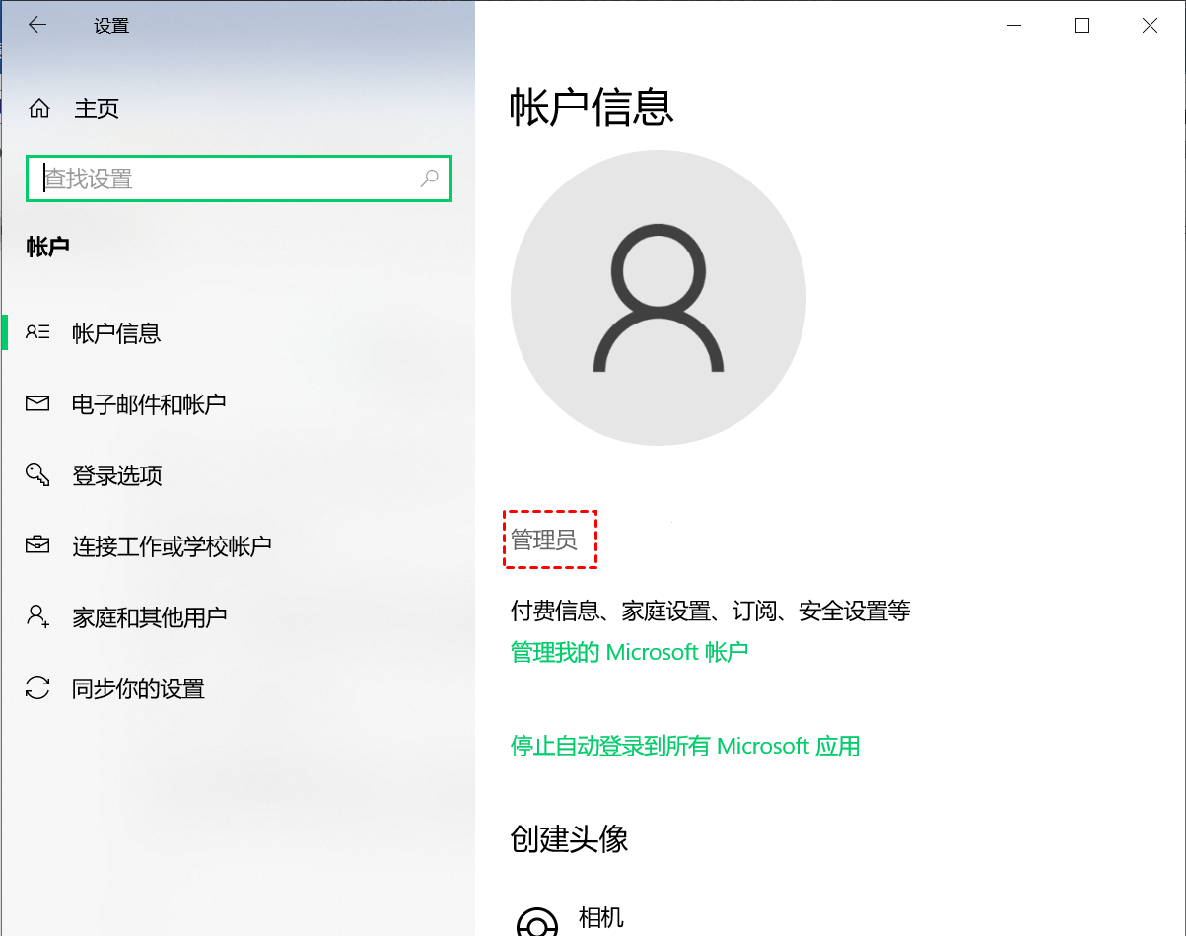Choose 相机 to create a profile picture
Viewport: 1186px width, 936px height.
(x=600, y=917)
